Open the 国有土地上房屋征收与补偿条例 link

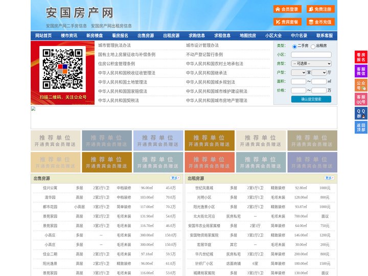(x=127, y=55)
